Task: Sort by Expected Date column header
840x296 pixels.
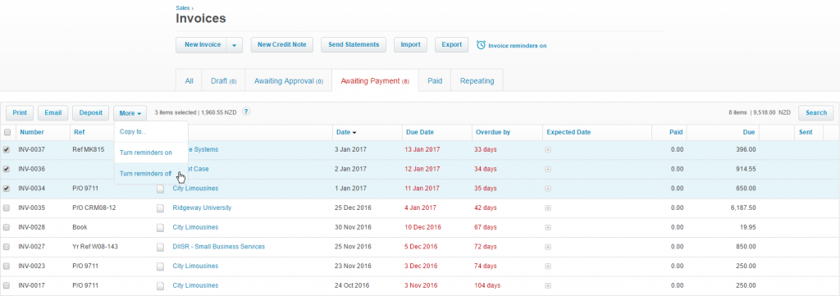Action: (568, 132)
